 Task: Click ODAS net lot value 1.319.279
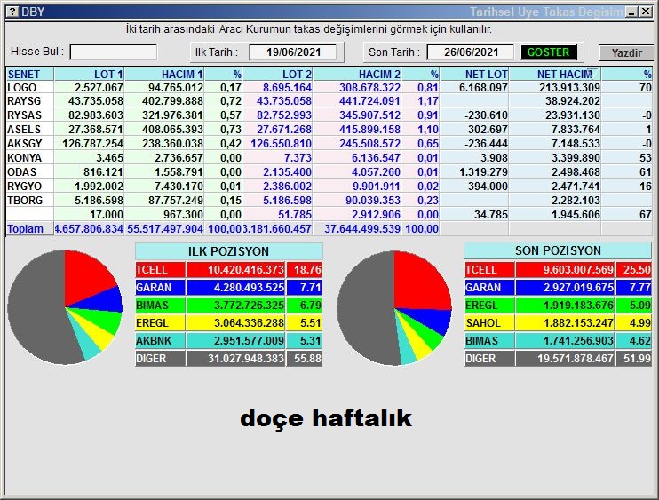click(483, 172)
